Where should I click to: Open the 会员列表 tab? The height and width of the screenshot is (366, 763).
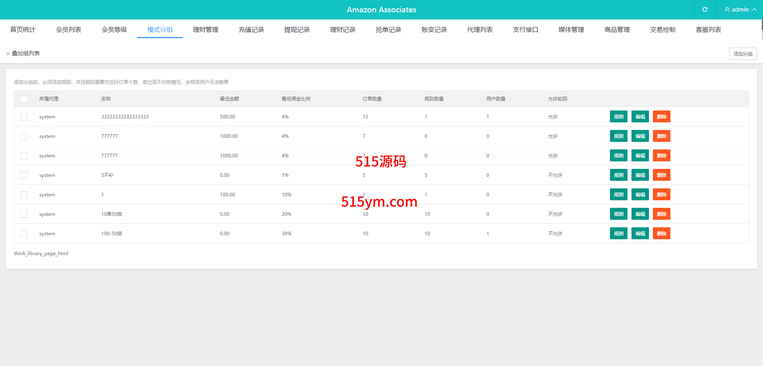click(x=68, y=30)
